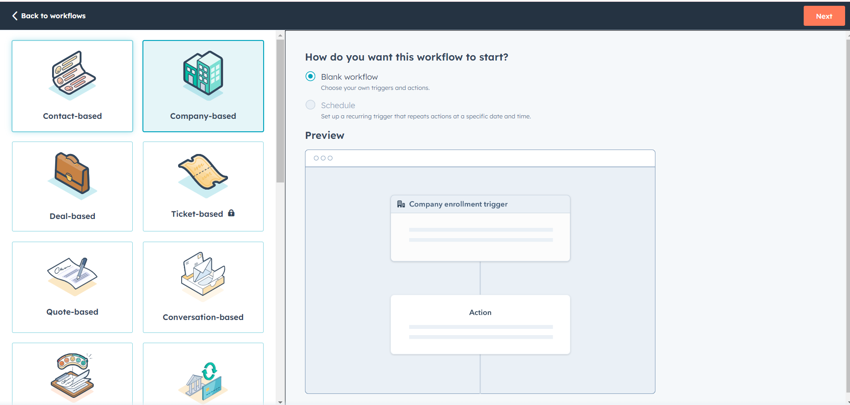The width and height of the screenshot is (850, 405).
Task: Click the Company enrollment trigger header
Action: (480, 204)
